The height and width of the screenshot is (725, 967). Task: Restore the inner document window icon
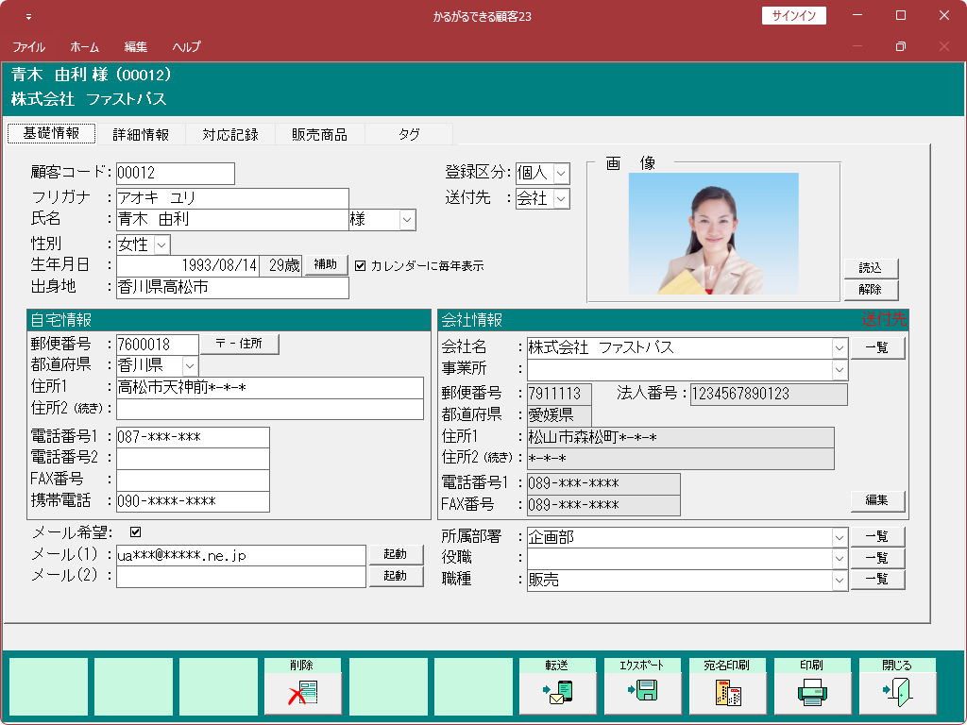click(x=901, y=46)
